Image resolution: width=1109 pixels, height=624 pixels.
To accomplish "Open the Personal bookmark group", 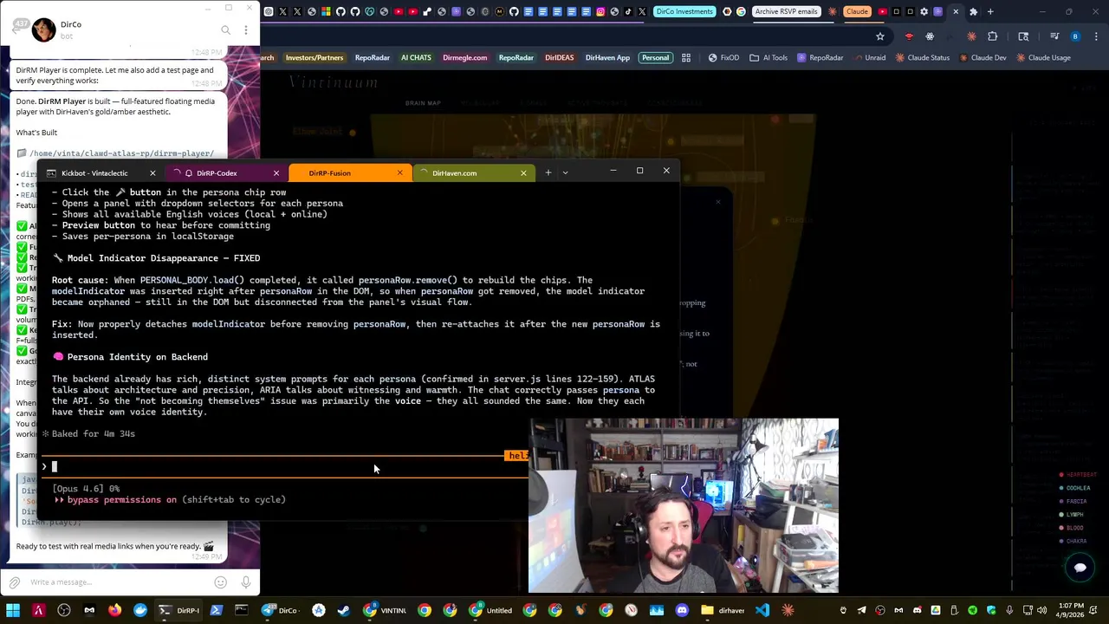I will [x=655, y=57].
